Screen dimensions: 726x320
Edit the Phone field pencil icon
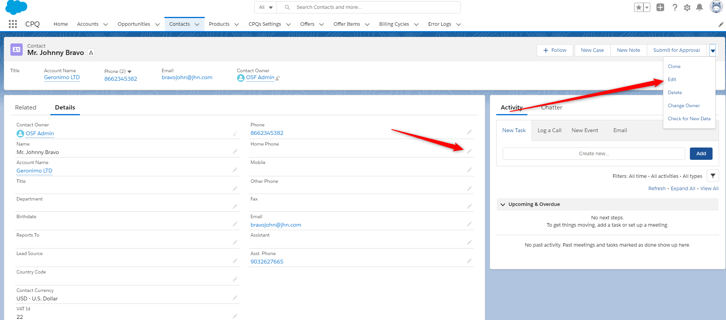coord(469,132)
